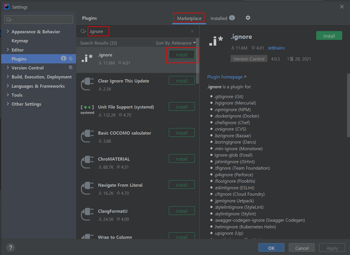
Task: Click the Unit File Support systemd icon
Action: [x=87, y=110]
